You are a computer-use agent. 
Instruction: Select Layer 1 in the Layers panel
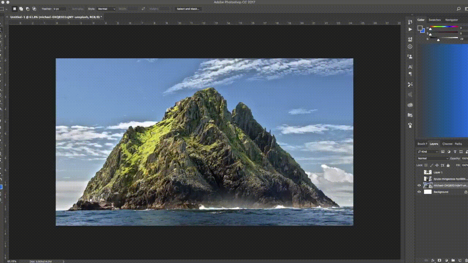pyautogui.click(x=438, y=172)
